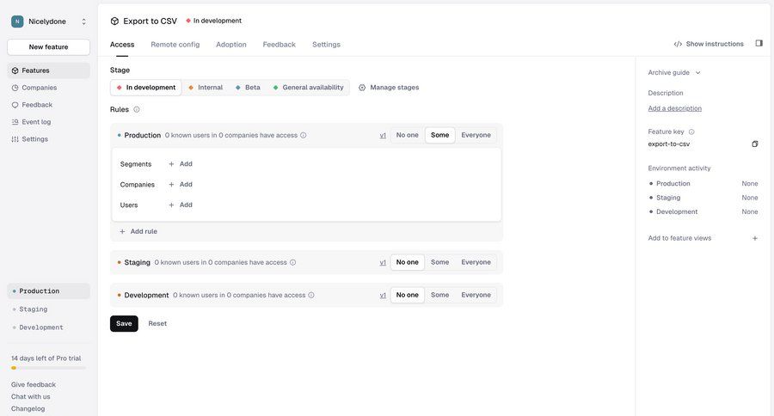774x416 pixels.
Task: Click the In development status badge in header
Action: tap(214, 21)
